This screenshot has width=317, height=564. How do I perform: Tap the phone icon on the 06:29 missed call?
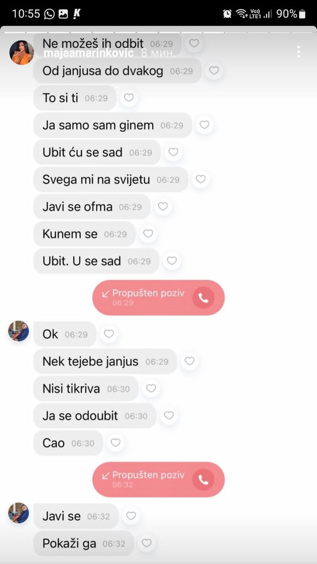coord(203,297)
